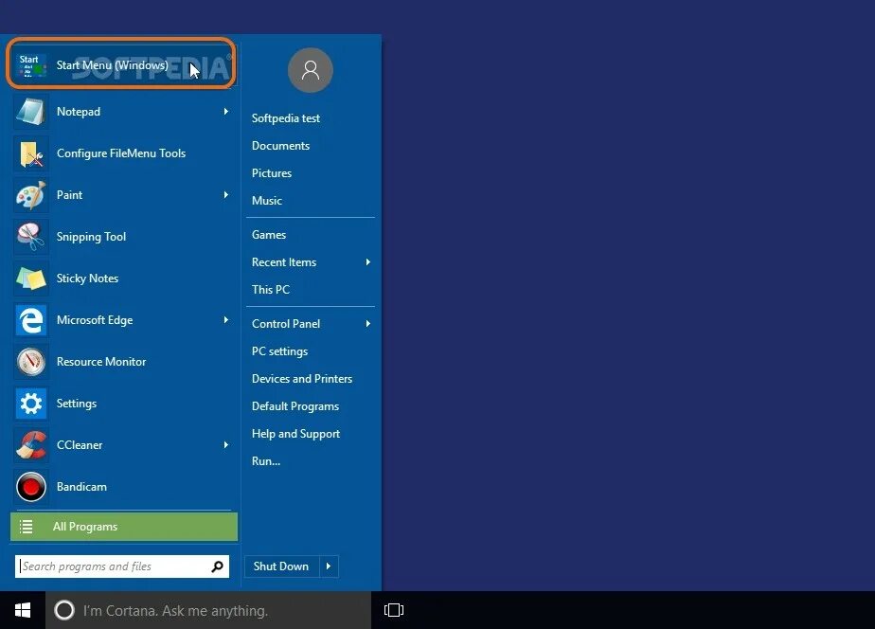The width and height of the screenshot is (875, 629).
Task: Click the Settings text label
Action: pos(77,404)
